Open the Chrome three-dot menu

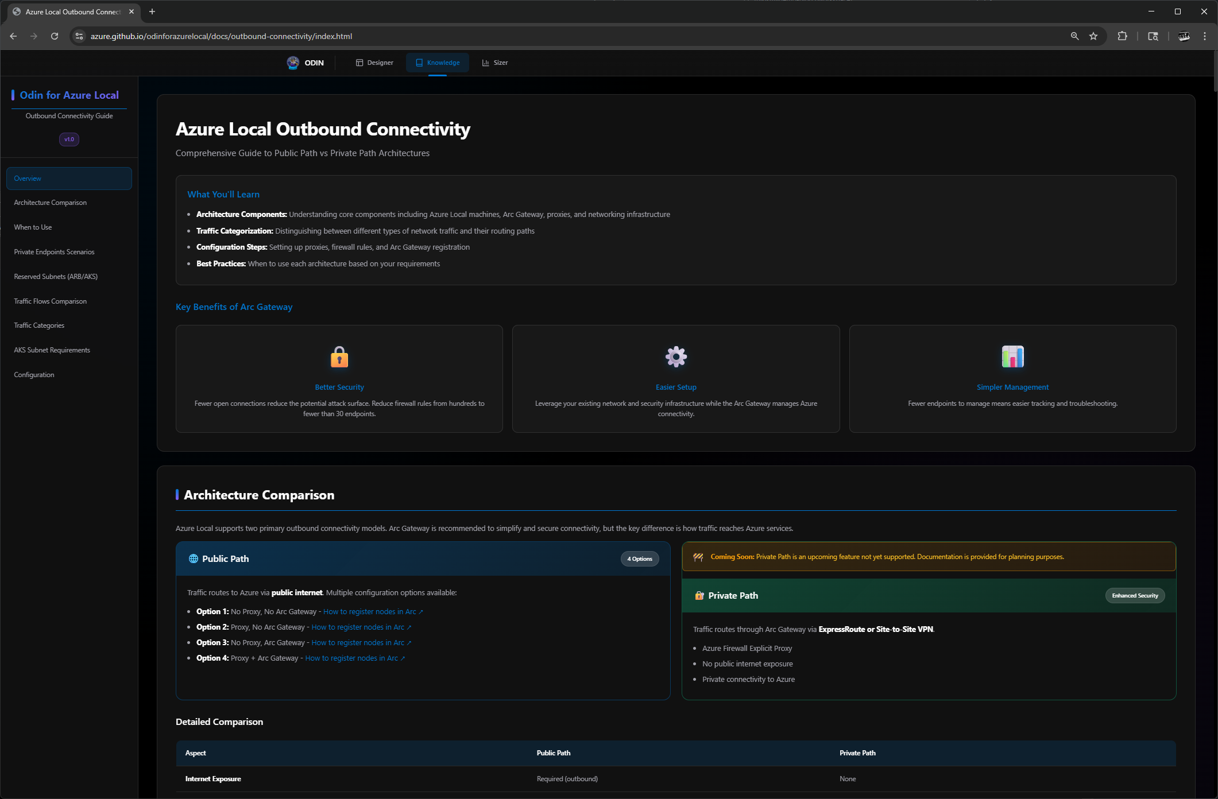tap(1205, 36)
